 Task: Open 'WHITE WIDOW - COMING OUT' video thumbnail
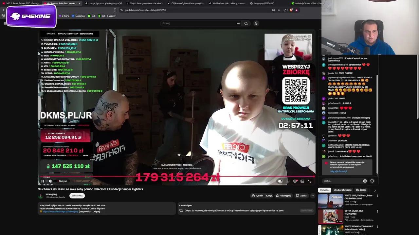(x=331, y=230)
